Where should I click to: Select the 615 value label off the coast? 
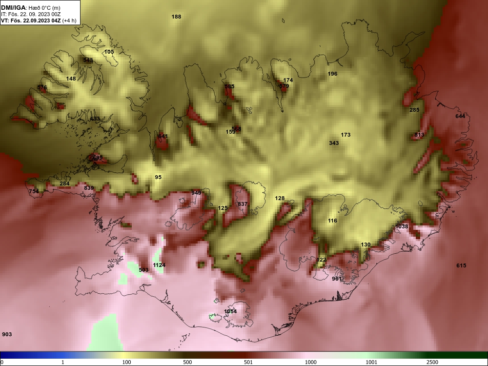coord(461,265)
